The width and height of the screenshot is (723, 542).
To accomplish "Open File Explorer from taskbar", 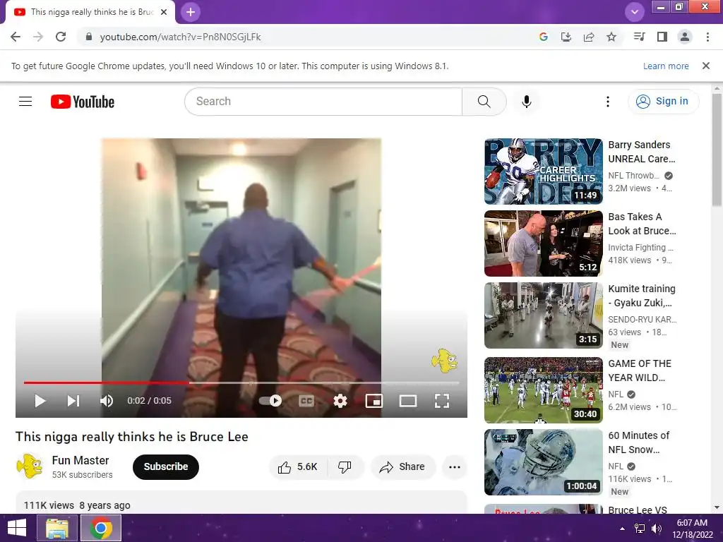I will [58, 528].
